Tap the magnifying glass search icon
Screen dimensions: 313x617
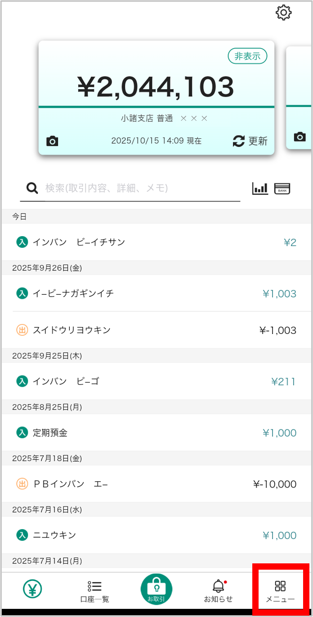coord(32,188)
